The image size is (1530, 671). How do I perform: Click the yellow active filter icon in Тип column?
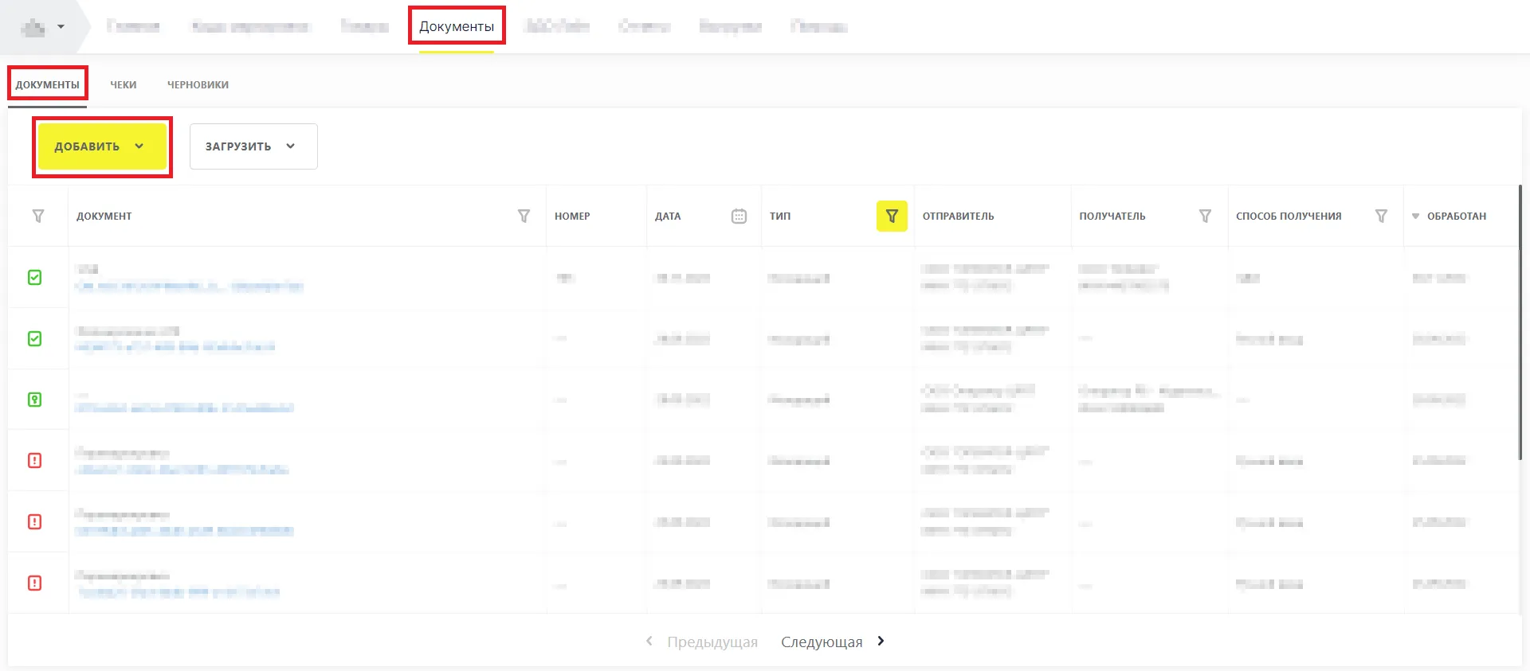[892, 216]
